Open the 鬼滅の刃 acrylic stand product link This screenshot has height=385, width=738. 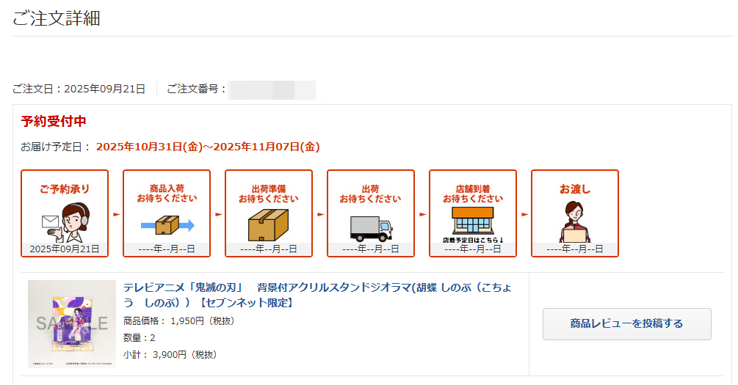pos(319,294)
